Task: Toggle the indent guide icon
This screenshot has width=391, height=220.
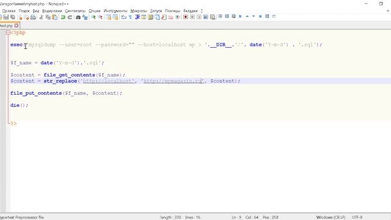Action: pos(137,17)
